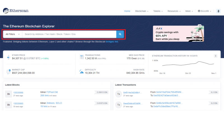Click the Transactions server icon
Image resolution: width=224 pixels, height=118 pixels.
[x=81, y=57]
